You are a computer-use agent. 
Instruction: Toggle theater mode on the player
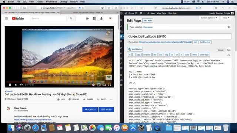[x=104, y=85]
